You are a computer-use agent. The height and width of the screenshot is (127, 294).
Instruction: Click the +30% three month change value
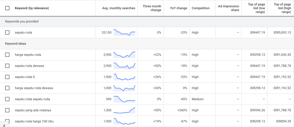point(157,88)
